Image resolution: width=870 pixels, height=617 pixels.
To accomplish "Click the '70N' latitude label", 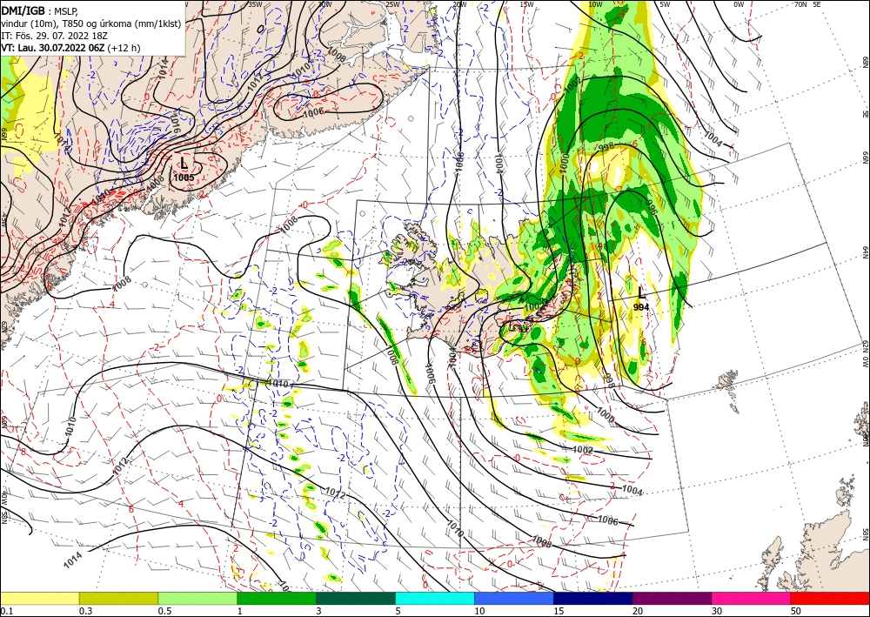I will pyautogui.click(x=800, y=4).
